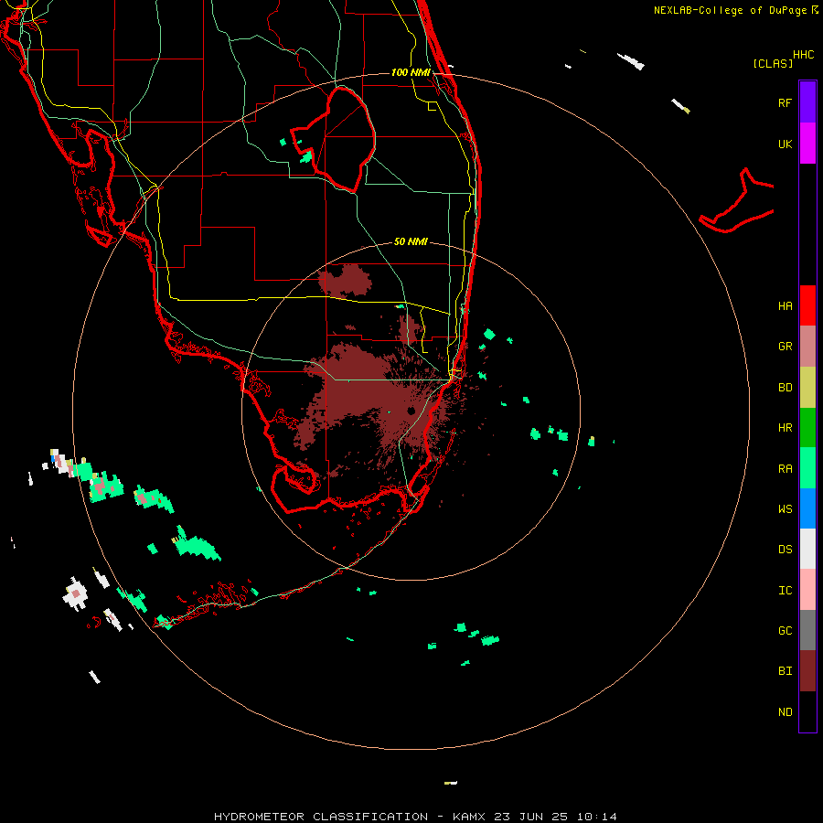Pick the light pink IC legend swatch

click(807, 590)
